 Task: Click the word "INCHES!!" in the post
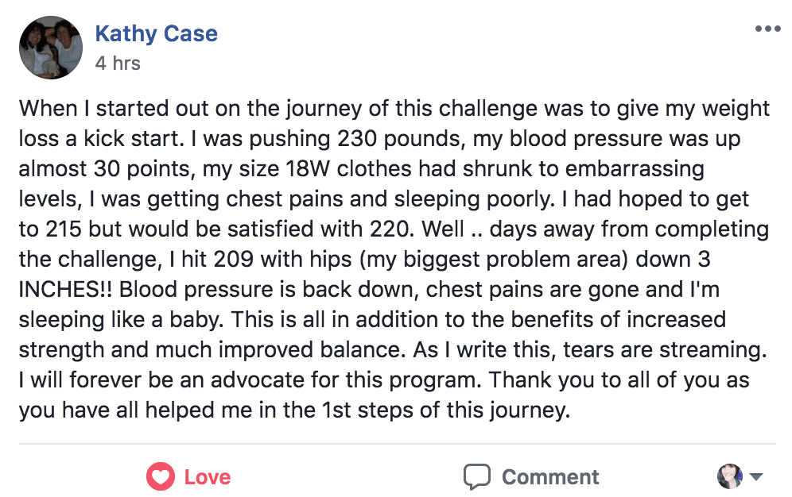66,290
